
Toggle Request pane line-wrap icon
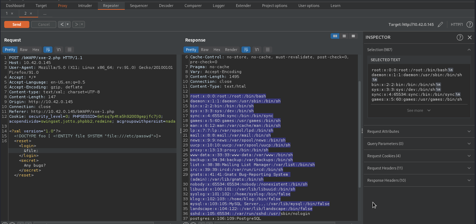click(x=48, y=50)
